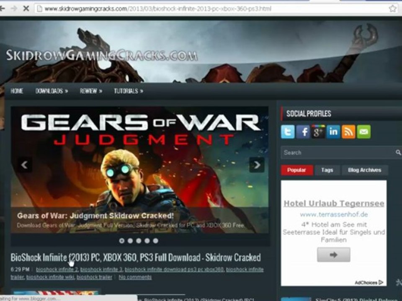The image size is (402, 301).
Task: Open the bioshock trailer tag link
Action: (94, 277)
